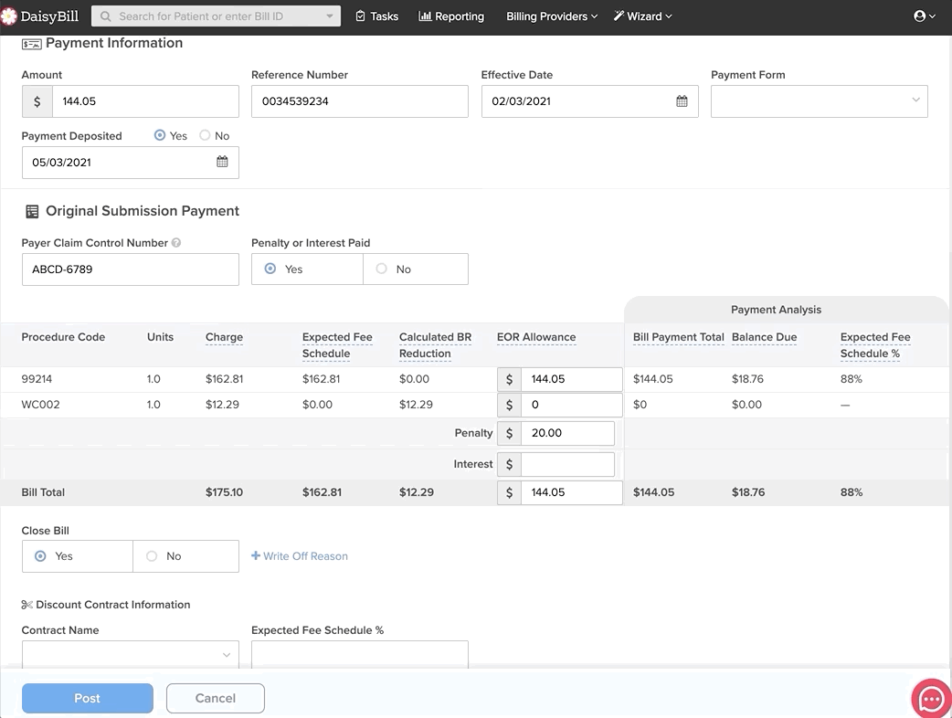
Task: Click the Penalty amount field
Action: tap(567, 433)
